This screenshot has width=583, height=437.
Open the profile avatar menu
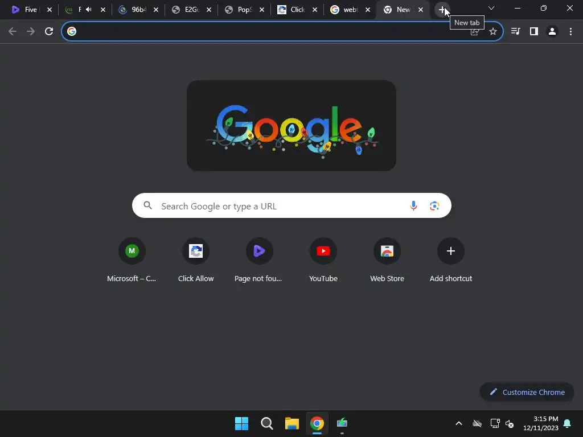(x=552, y=32)
